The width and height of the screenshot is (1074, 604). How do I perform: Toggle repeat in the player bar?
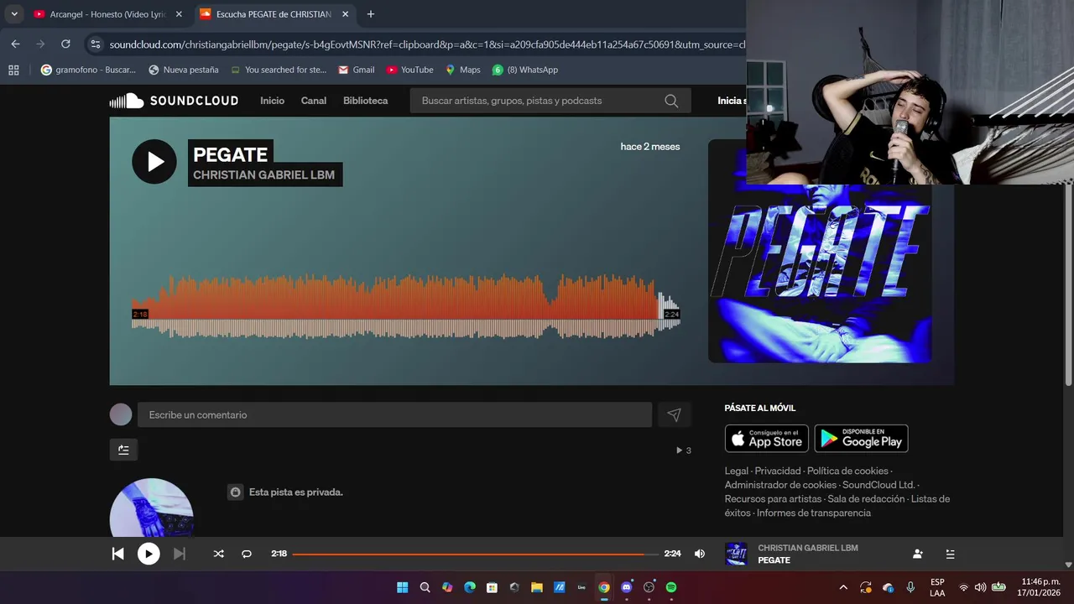tap(247, 554)
